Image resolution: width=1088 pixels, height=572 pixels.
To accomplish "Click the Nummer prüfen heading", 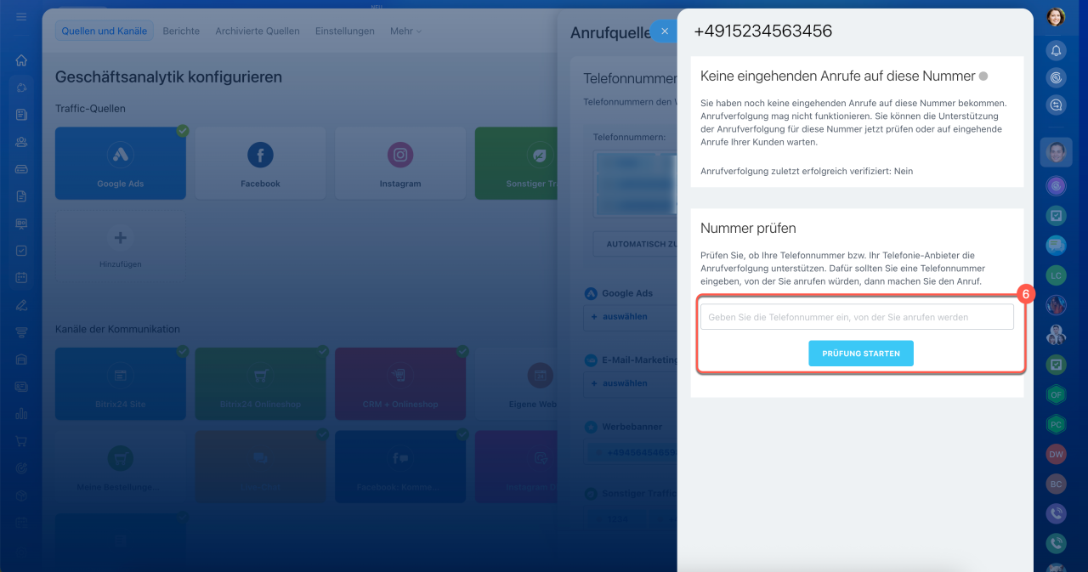I will point(748,229).
